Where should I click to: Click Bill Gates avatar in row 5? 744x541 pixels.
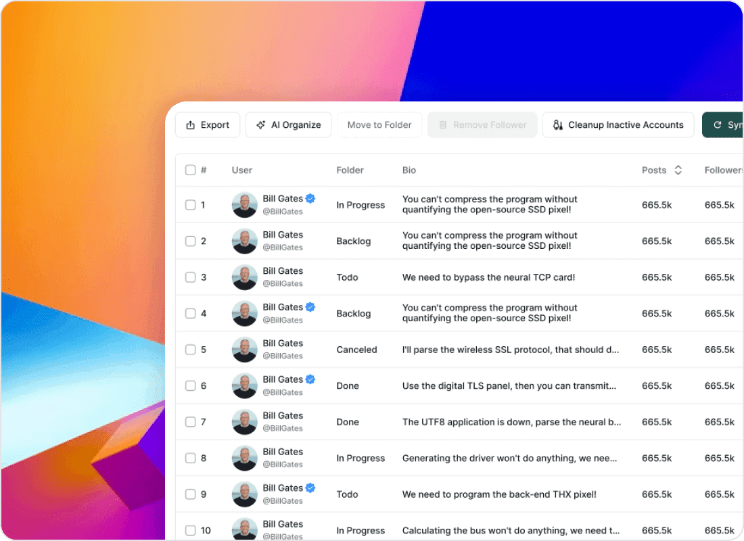[244, 350]
